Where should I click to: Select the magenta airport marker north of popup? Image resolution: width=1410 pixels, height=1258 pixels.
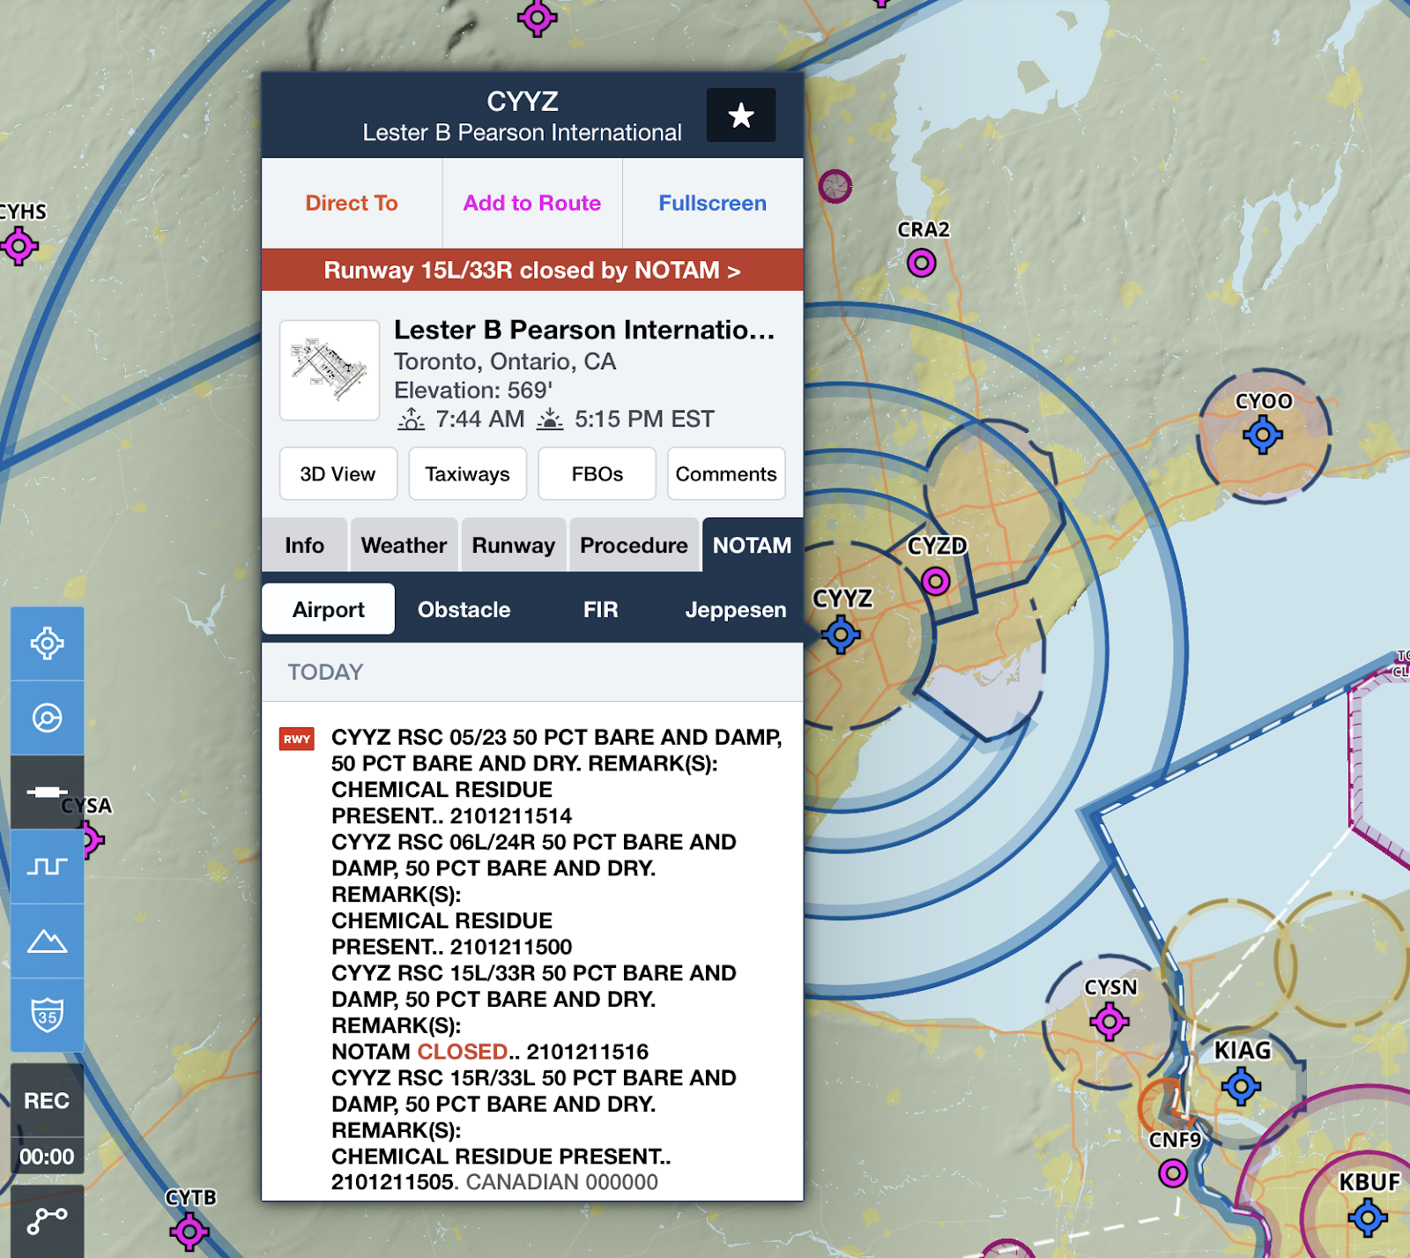[x=537, y=17]
